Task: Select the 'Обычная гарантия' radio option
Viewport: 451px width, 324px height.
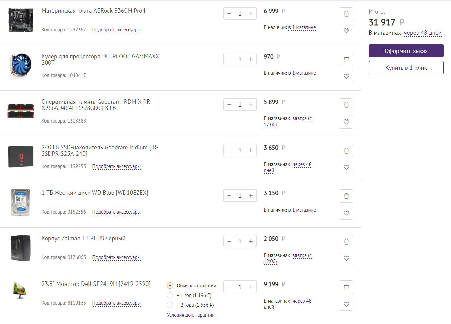Action: pyautogui.click(x=170, y=286)
